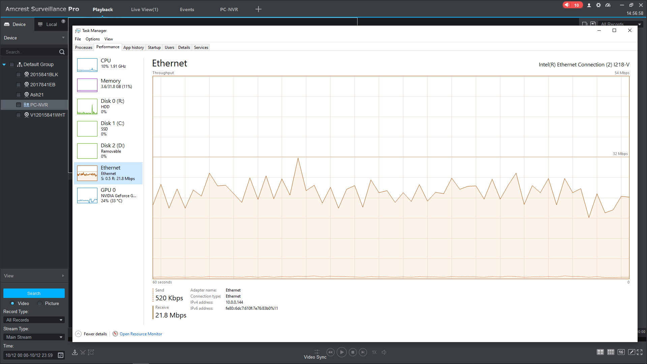Switch to the Events tab
Viewport: 647px width, 364px height.
tap(187, 9)
